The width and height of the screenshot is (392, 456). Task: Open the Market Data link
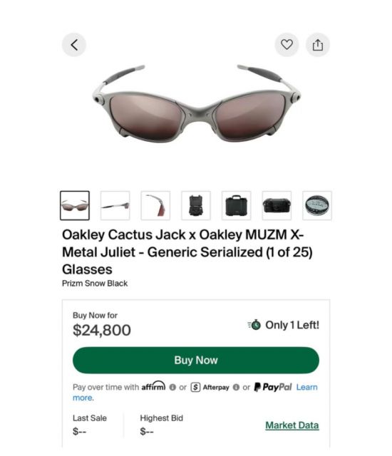(x=292, y=425)
